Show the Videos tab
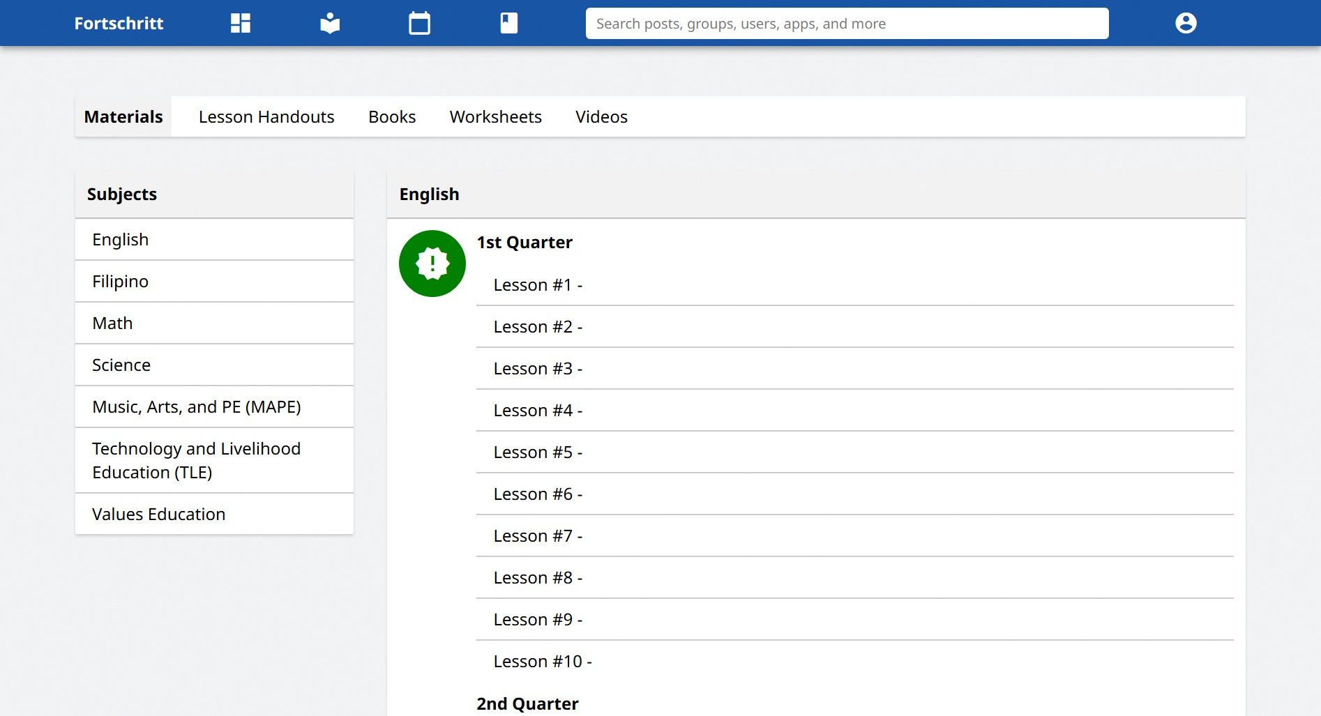Image resolution: width=1321 pixels, height=716 pixels. click(601, 116)
